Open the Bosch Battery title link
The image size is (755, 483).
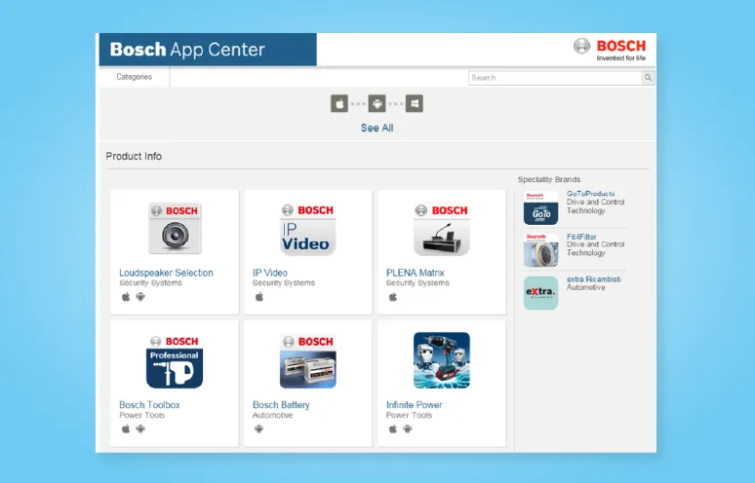[281, 405]
